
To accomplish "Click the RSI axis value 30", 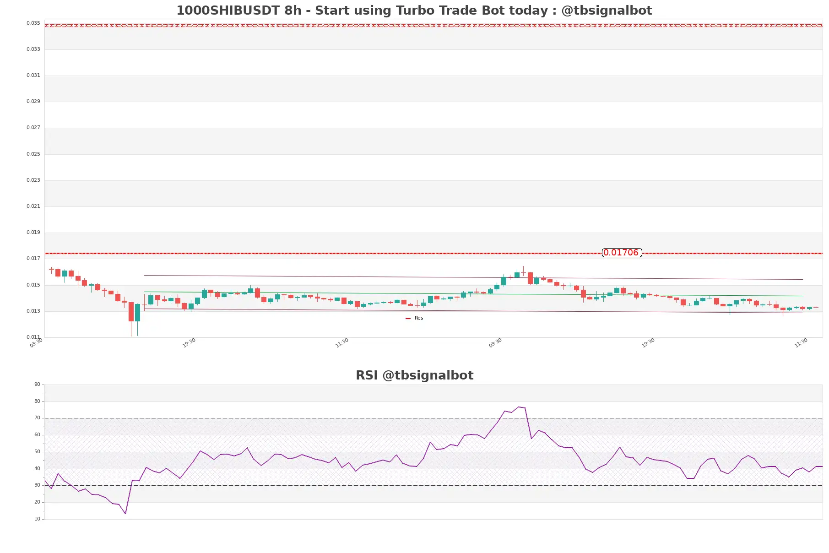I will 37,485.
